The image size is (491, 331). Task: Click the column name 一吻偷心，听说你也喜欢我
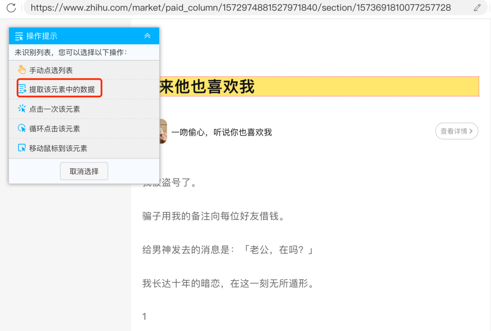222,132
